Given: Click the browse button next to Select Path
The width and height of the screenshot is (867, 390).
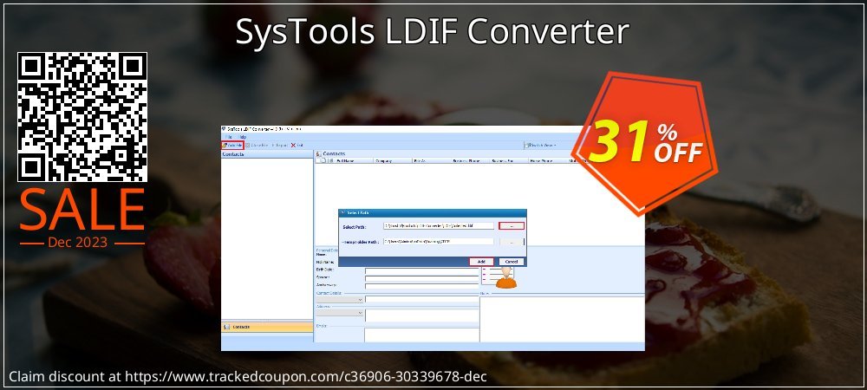Looking at the screenshot, I should tap(511, 225).
